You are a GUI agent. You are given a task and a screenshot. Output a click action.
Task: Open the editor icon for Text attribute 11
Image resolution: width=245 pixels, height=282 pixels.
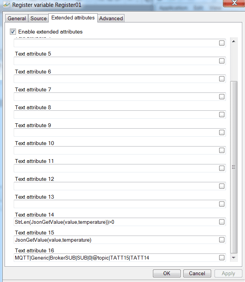pos(222,168)
